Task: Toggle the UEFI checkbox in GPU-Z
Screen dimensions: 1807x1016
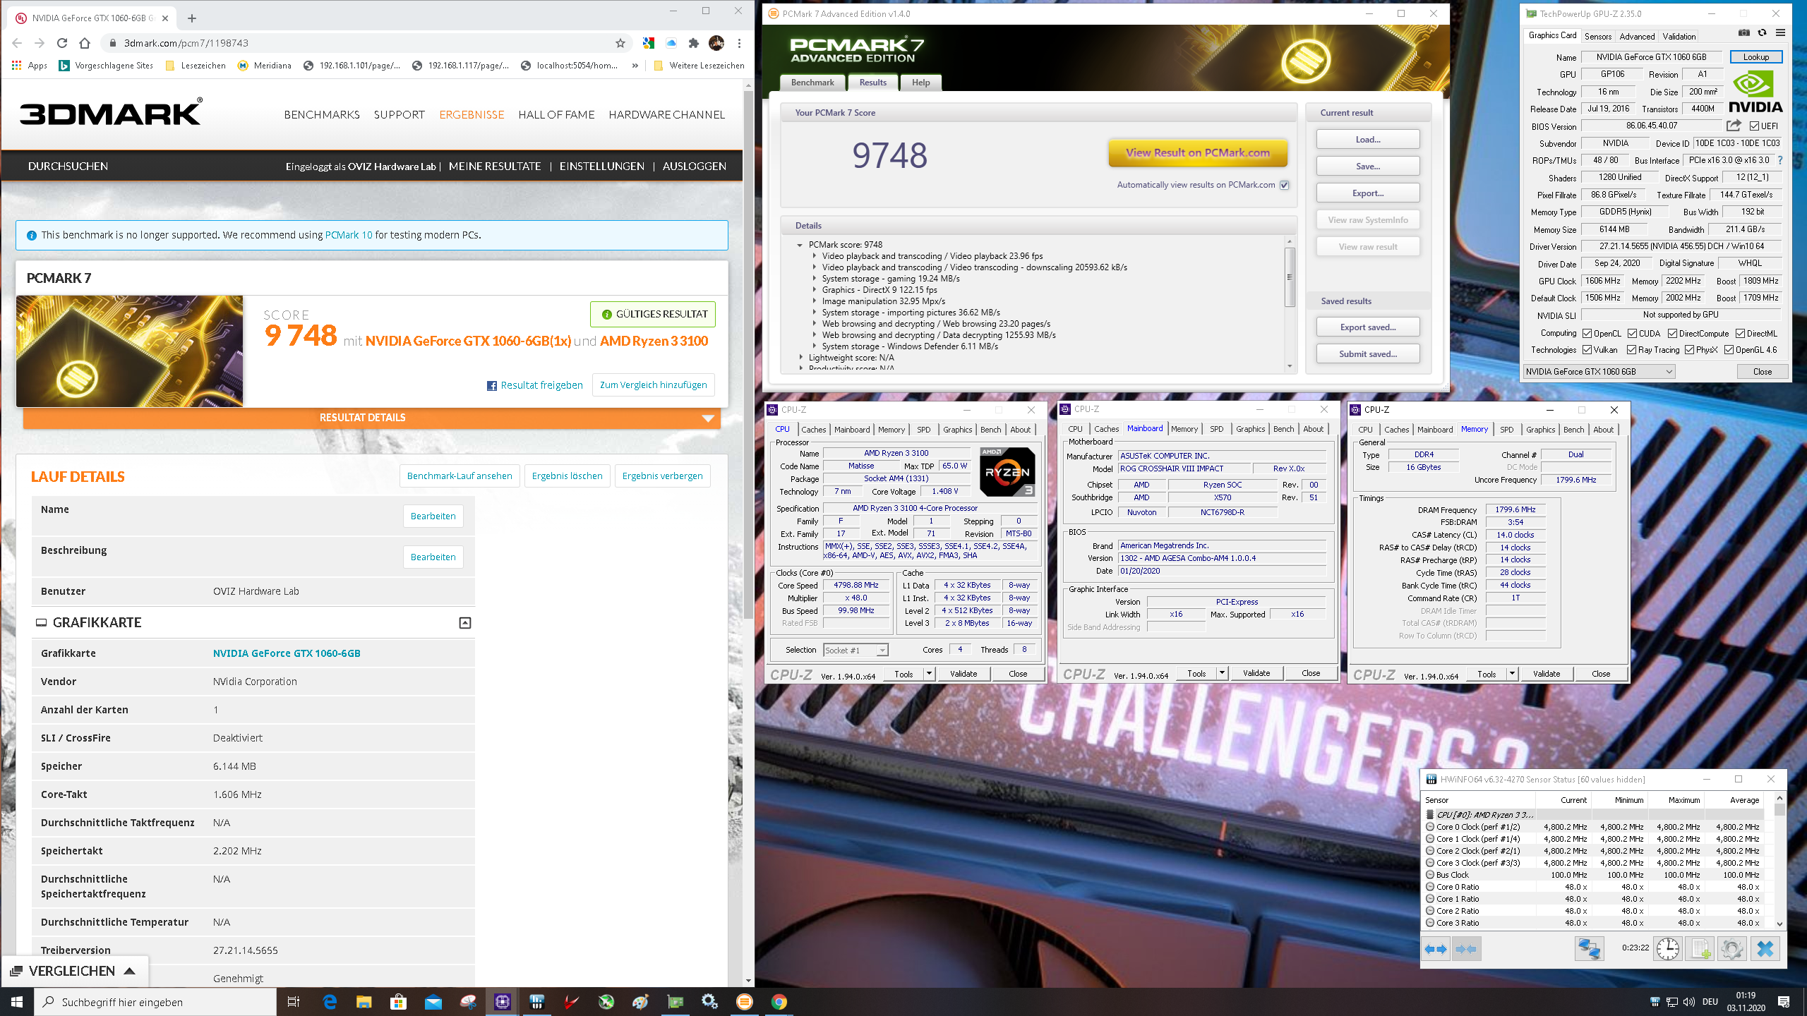Action: point(1754,126)
